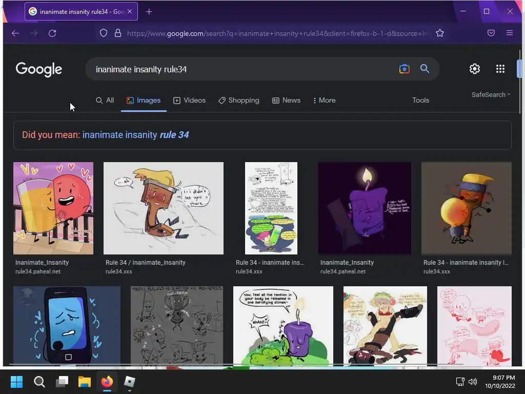Go back using the browser back arrow
Viewport: 525px width, 394px height.
(15, 33)
